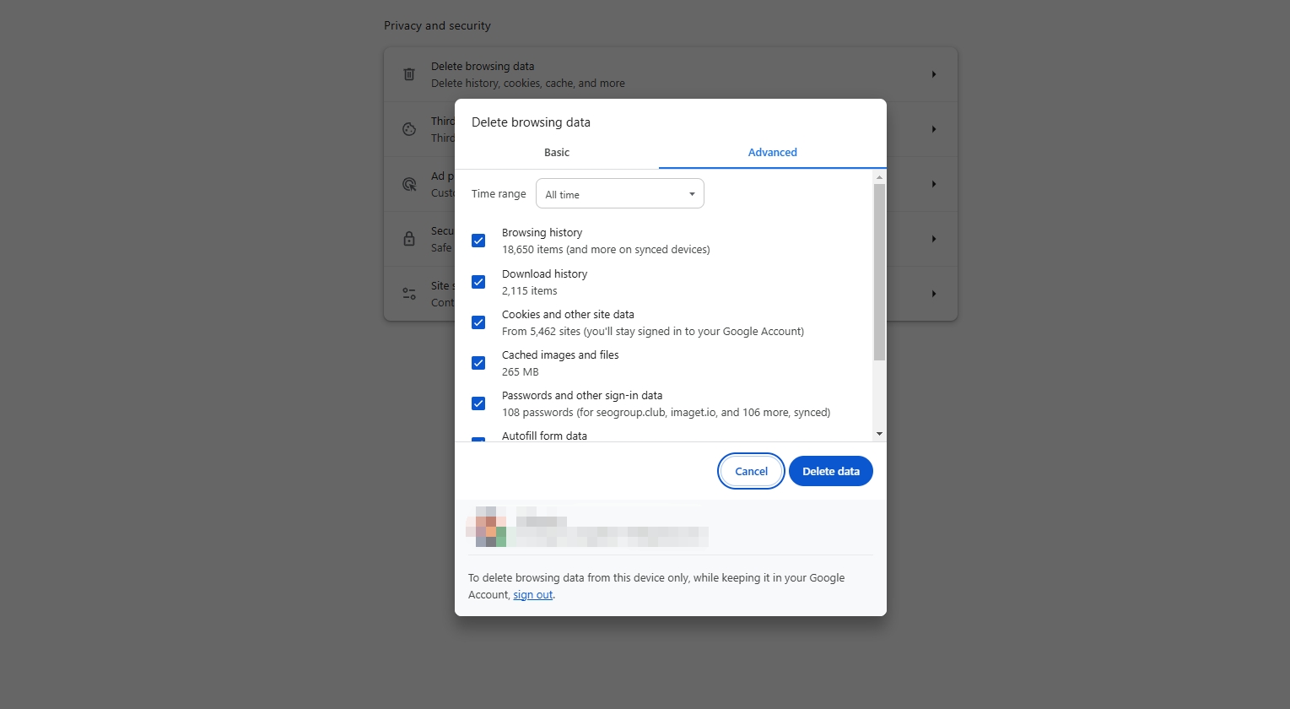Click the '265 MB' cache size text
This screenshot has width=1290, height=709.
[x=521, y=372]
